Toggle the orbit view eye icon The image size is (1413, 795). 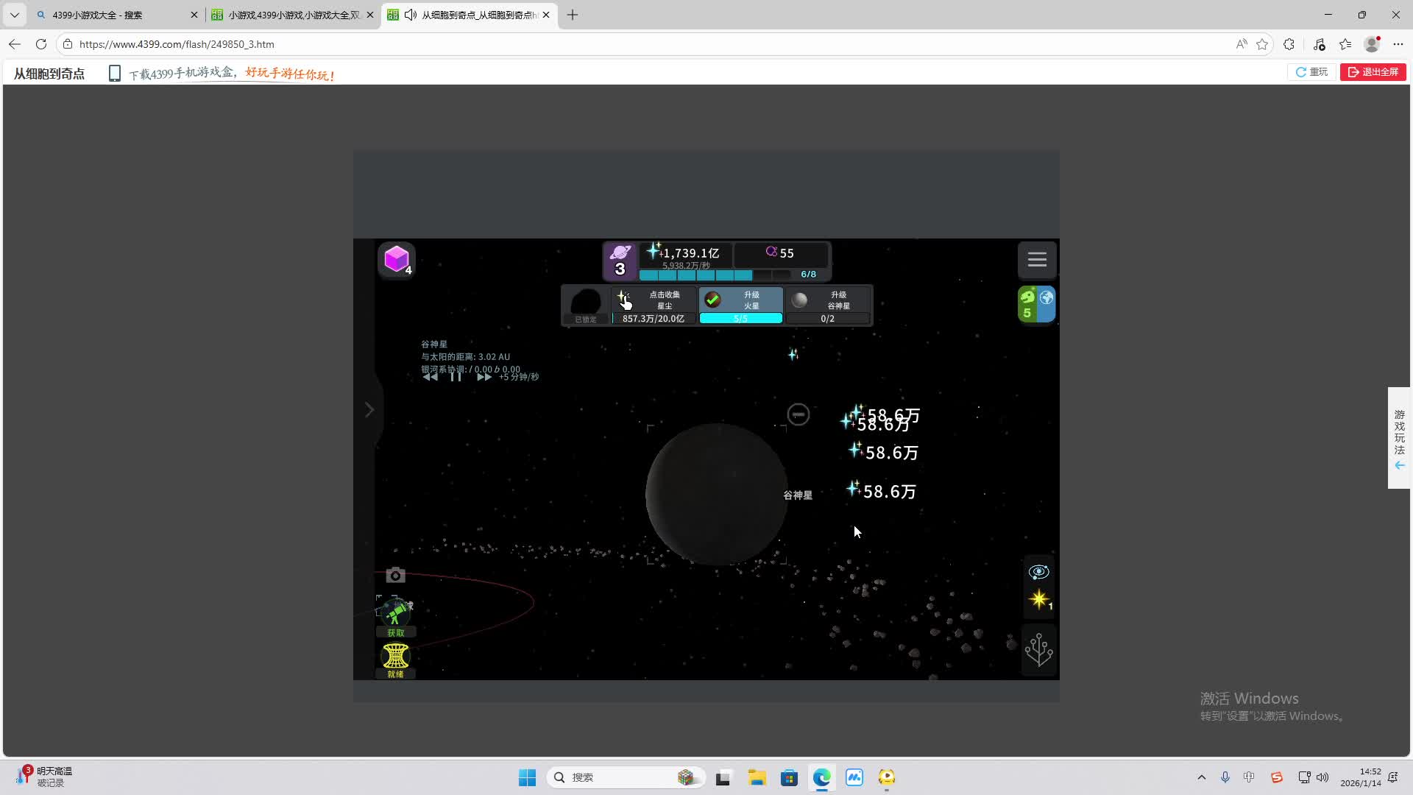click(1038, 572)
